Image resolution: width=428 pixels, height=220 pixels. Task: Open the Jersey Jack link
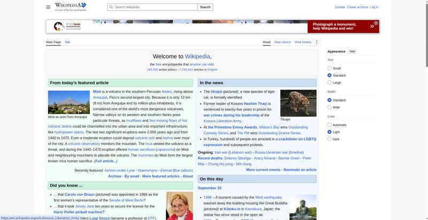tap(85, 207)
